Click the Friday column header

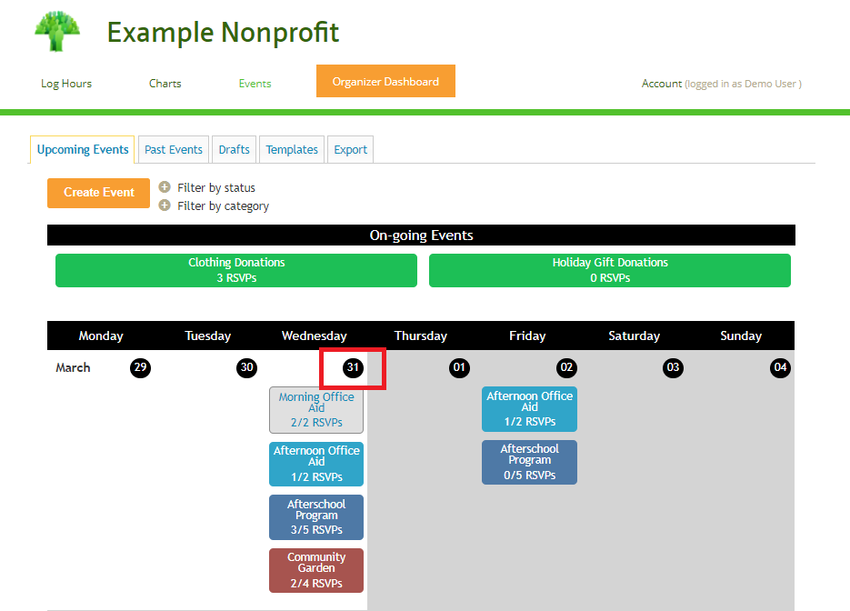pos(527,336)
